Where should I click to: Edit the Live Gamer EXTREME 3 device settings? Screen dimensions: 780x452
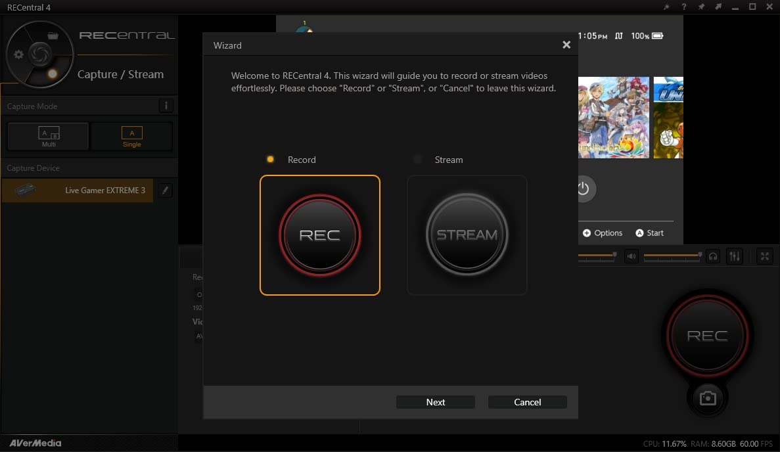pos(165,190)
